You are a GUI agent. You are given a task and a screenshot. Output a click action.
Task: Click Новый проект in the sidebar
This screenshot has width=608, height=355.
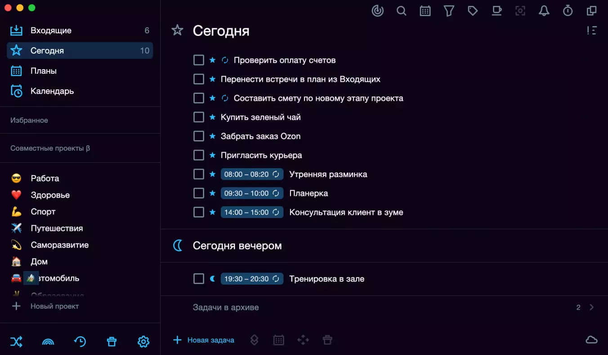(45, 306)
